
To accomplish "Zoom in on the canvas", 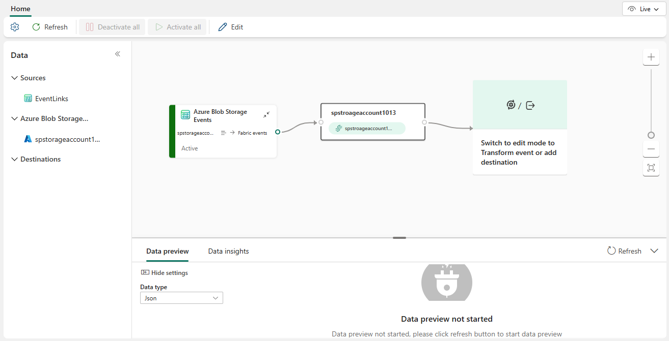I will point(651,57).
